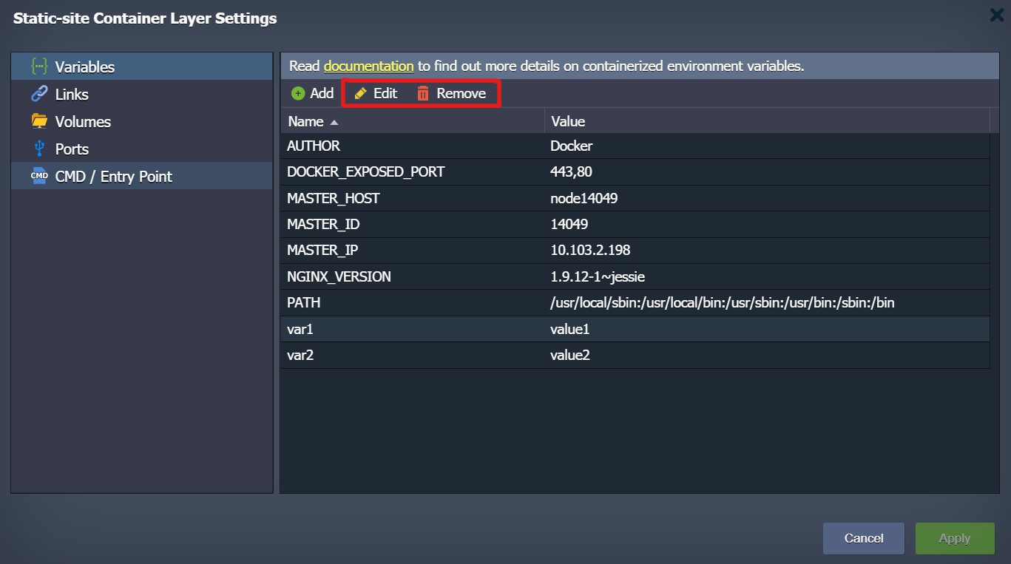Open the documentation link

368,66
